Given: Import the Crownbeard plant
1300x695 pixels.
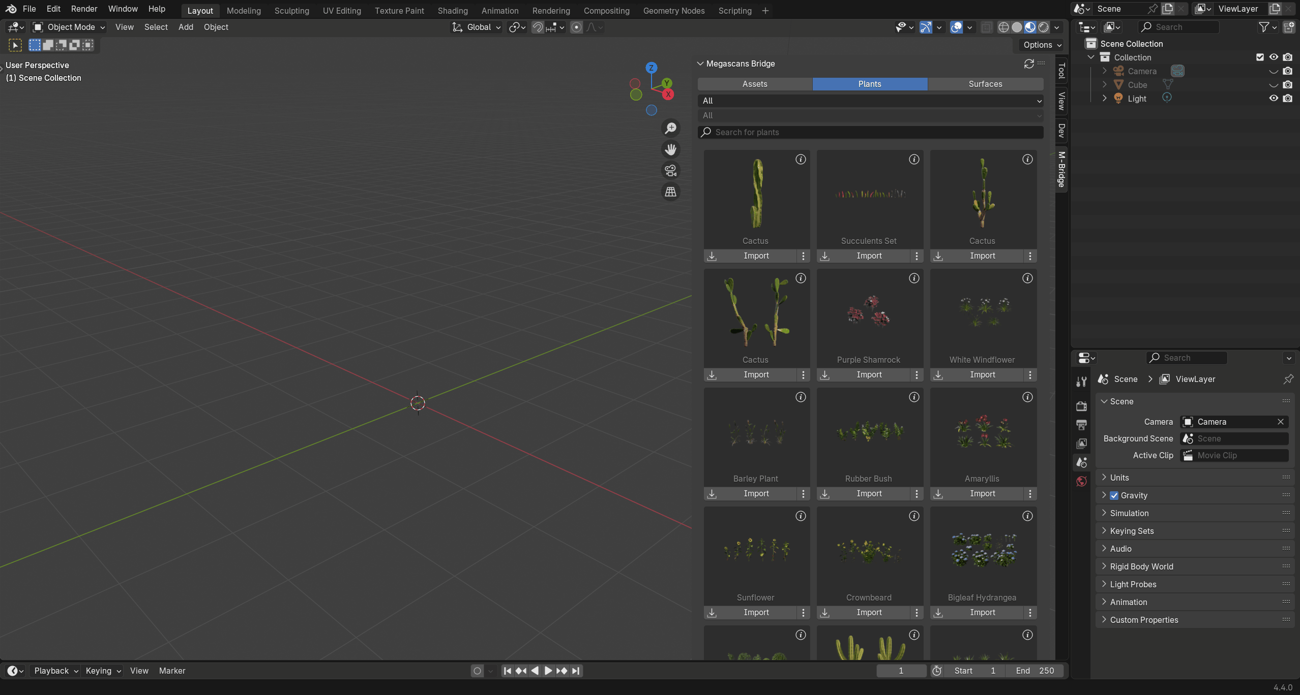Looking at the screenshot, I should coord(869,613).
